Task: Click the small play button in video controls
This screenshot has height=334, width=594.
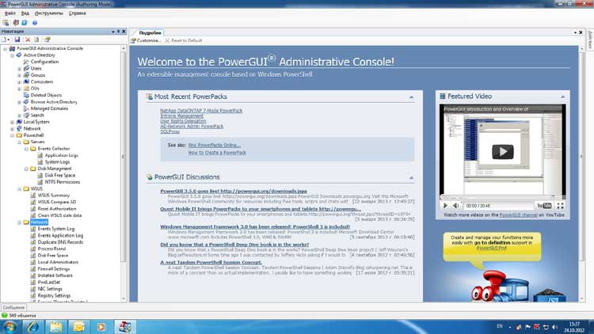Action: [x=445, y=206]
